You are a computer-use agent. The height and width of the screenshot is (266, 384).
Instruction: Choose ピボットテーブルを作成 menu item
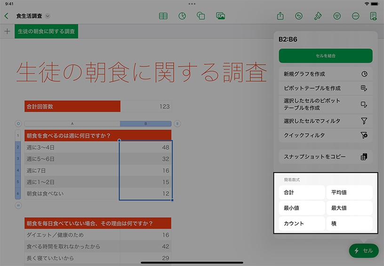coord(325,88)
